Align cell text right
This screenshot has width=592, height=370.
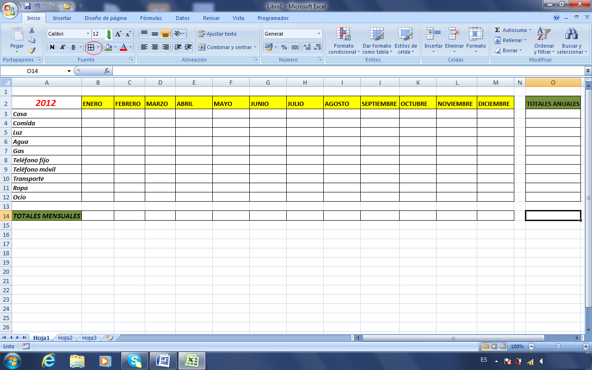point(166,47)
